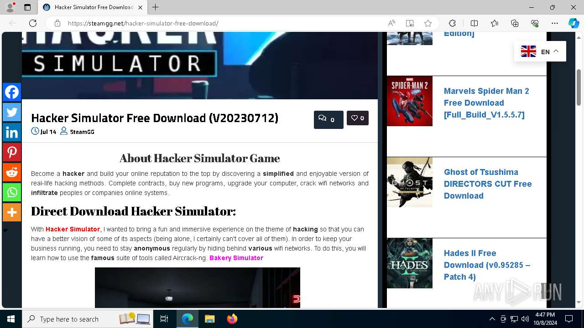Open more share options plus icon
Viewport: 584px width, 328px height.
12,212
